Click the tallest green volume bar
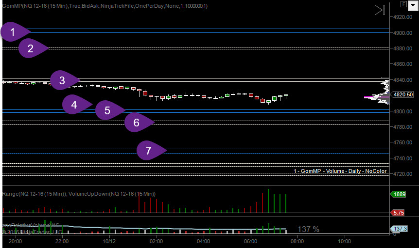 268,201
